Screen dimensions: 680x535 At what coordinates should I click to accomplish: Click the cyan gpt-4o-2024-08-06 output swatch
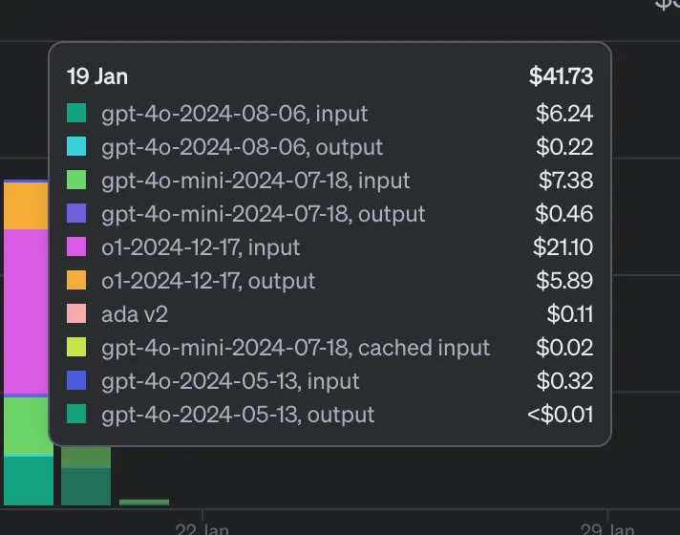(76, 147)
